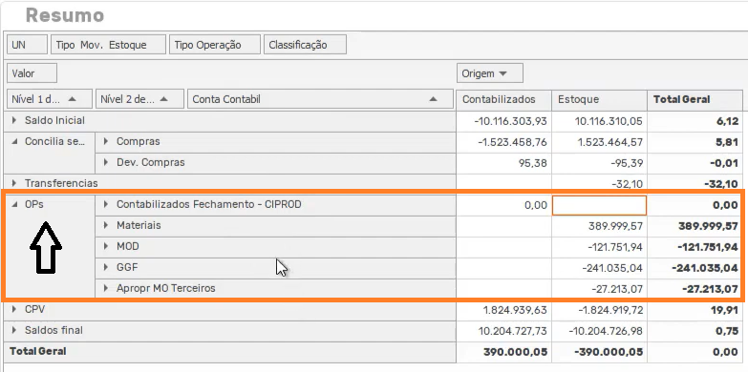Select grand total cell 390.000,05
This screenshot has width=748, height=372.
(x=503, y=352)
